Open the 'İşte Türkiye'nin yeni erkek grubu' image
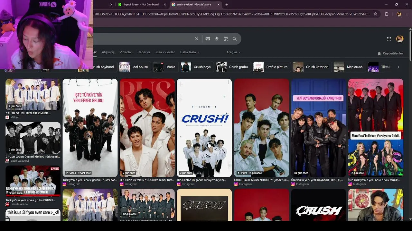The height and width of the screenshot is (231, 412). coord(90,128)
